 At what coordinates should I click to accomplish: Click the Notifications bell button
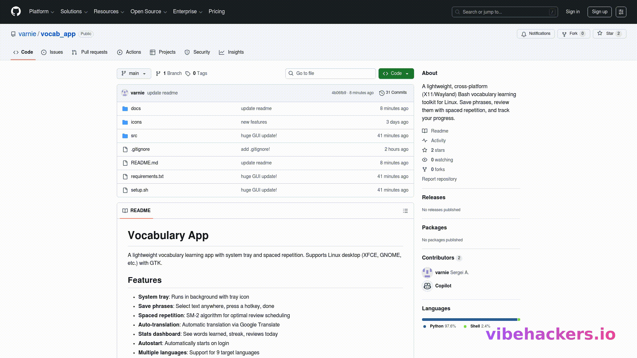point(535,34)
